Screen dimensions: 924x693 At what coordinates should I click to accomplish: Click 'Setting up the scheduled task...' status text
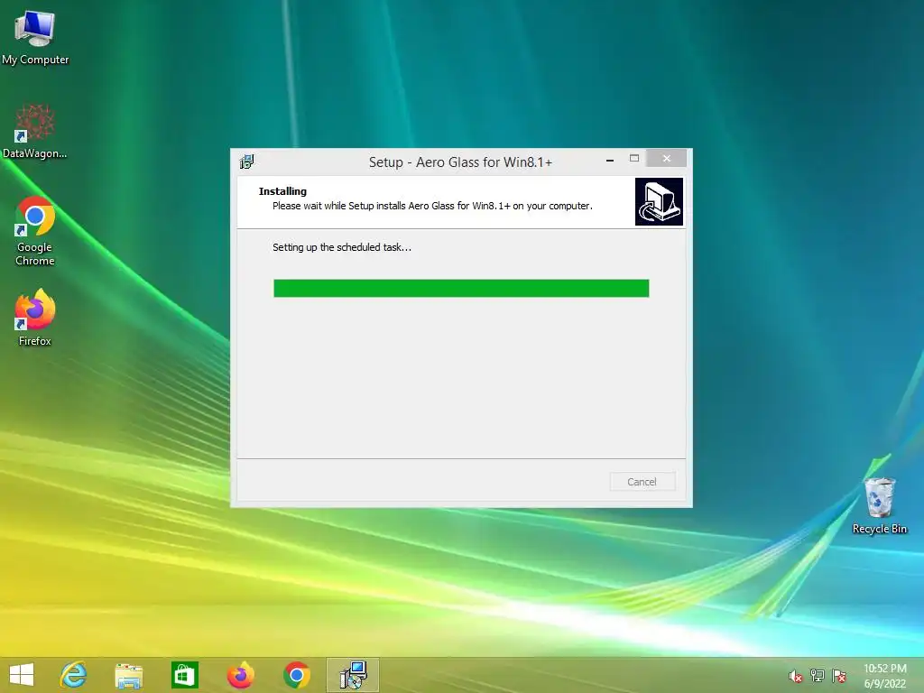[342, 247]
